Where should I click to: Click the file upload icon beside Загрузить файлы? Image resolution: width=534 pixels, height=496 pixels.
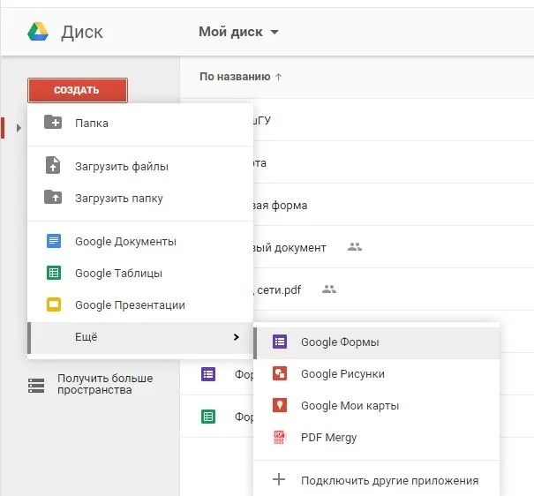(53, 165)
